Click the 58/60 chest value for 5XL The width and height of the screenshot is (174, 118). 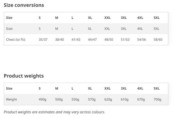(158, 40)
